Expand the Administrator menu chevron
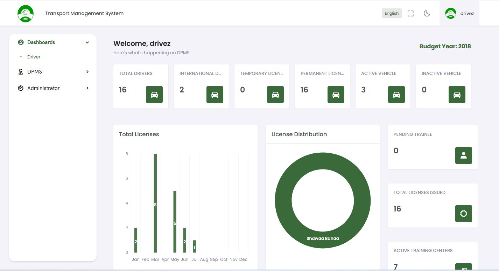This screenshot has width=499, height=271. tap(87, 88)
